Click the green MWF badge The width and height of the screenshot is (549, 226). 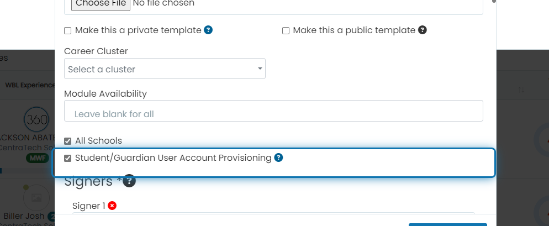38,158
